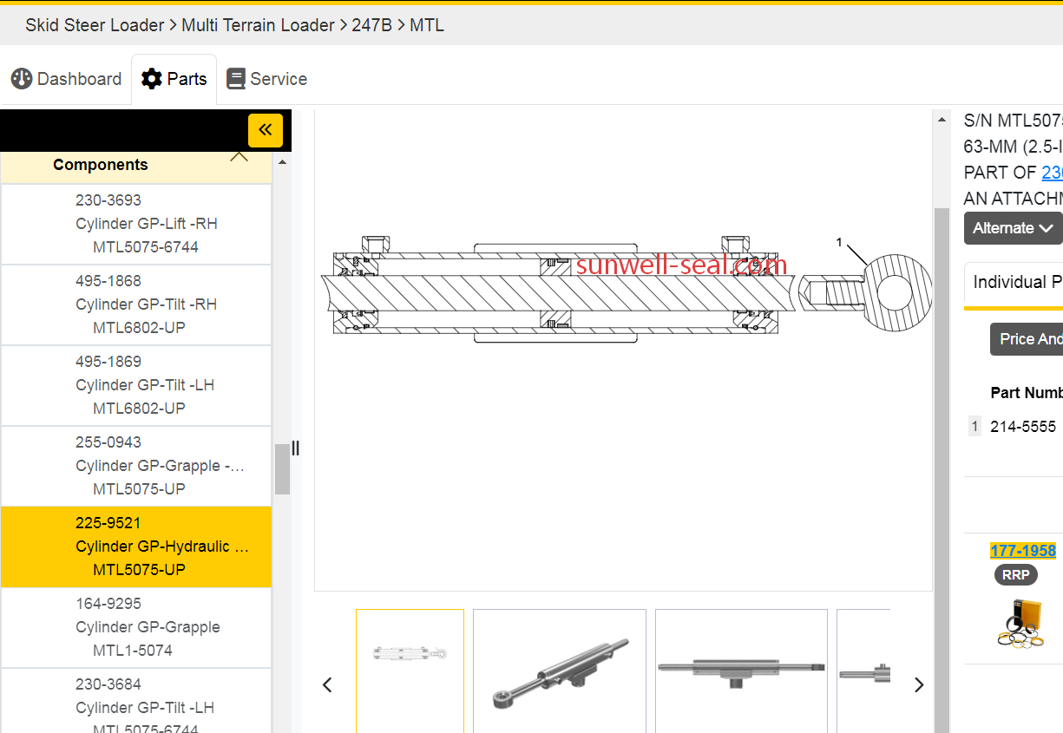Go to previous thumbnail with left arrow
Viewport: 1063px width, 733px height.
click(x=327, y=685)
